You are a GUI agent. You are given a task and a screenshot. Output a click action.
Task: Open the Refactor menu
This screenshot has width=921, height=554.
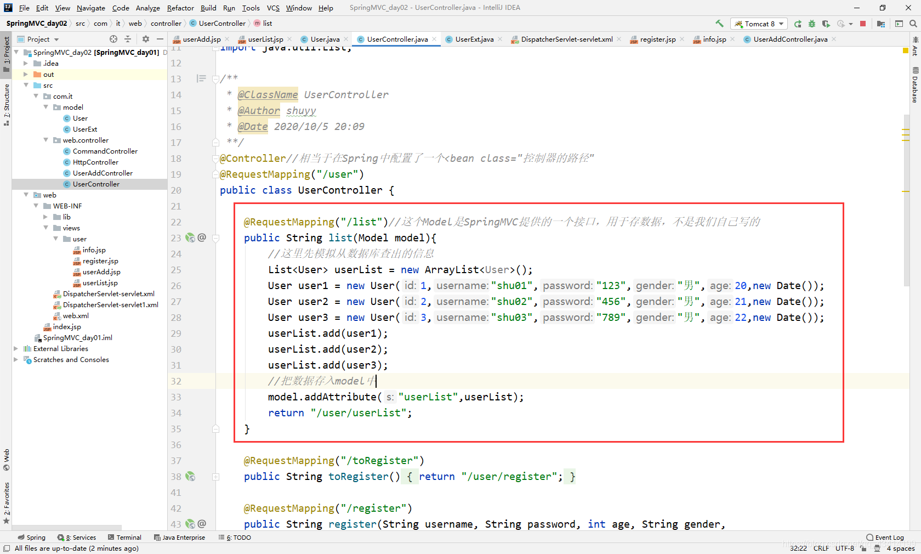(180, 8)
